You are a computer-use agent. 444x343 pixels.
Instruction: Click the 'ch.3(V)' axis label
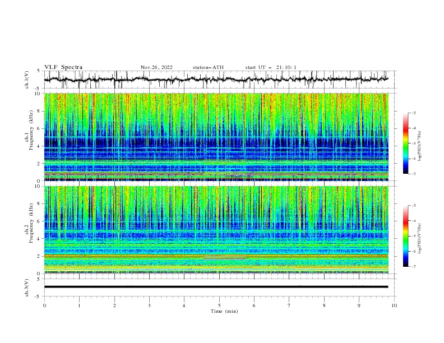pos(27,288)
